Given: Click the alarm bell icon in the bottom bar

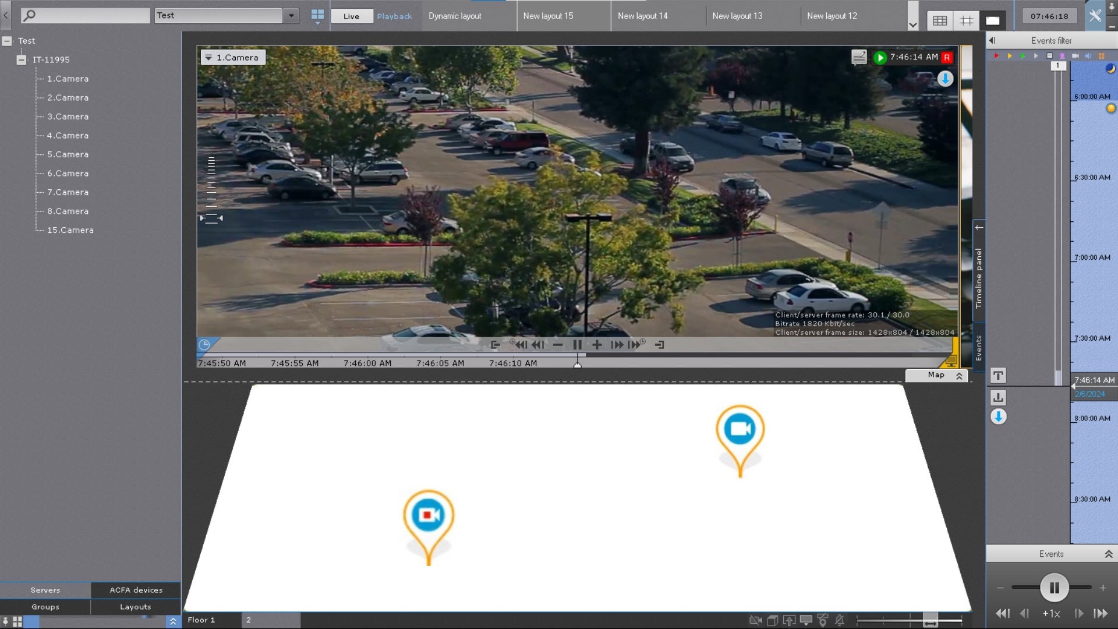Looking at the screenshot, I should 840,620.
